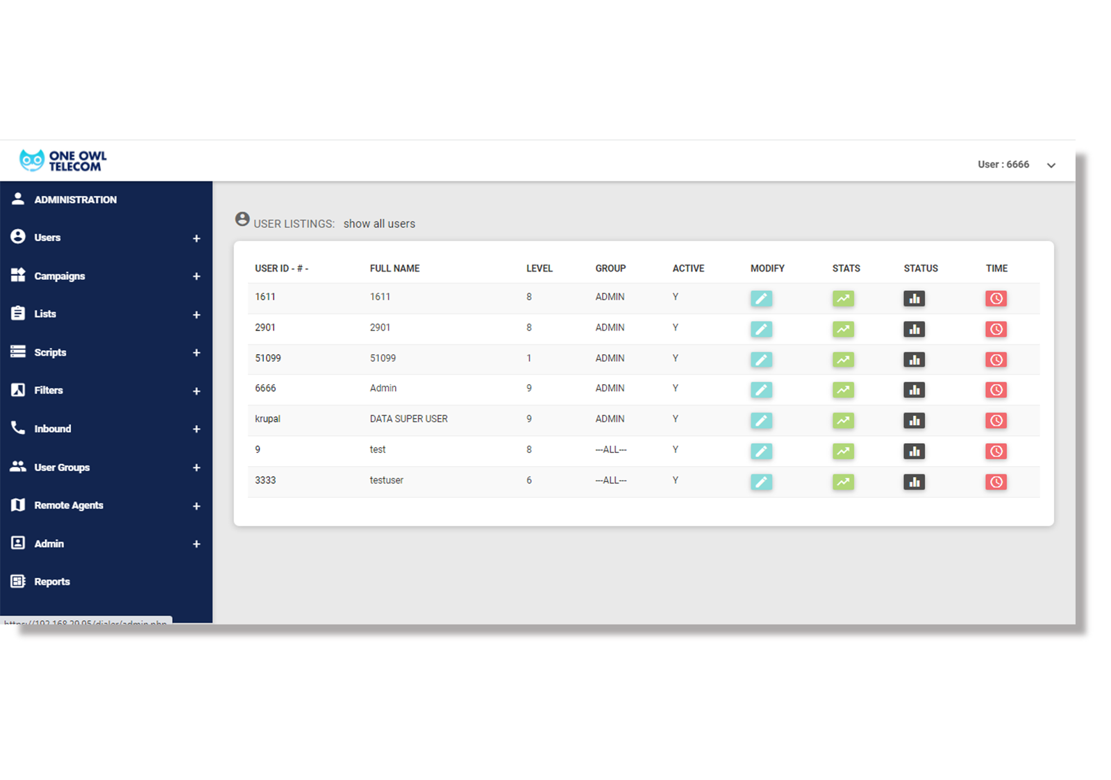The height and width of the screenshot is (780, 1111).
Task: Open User Groups in the sidebar
Action: (x=62, y=467)
